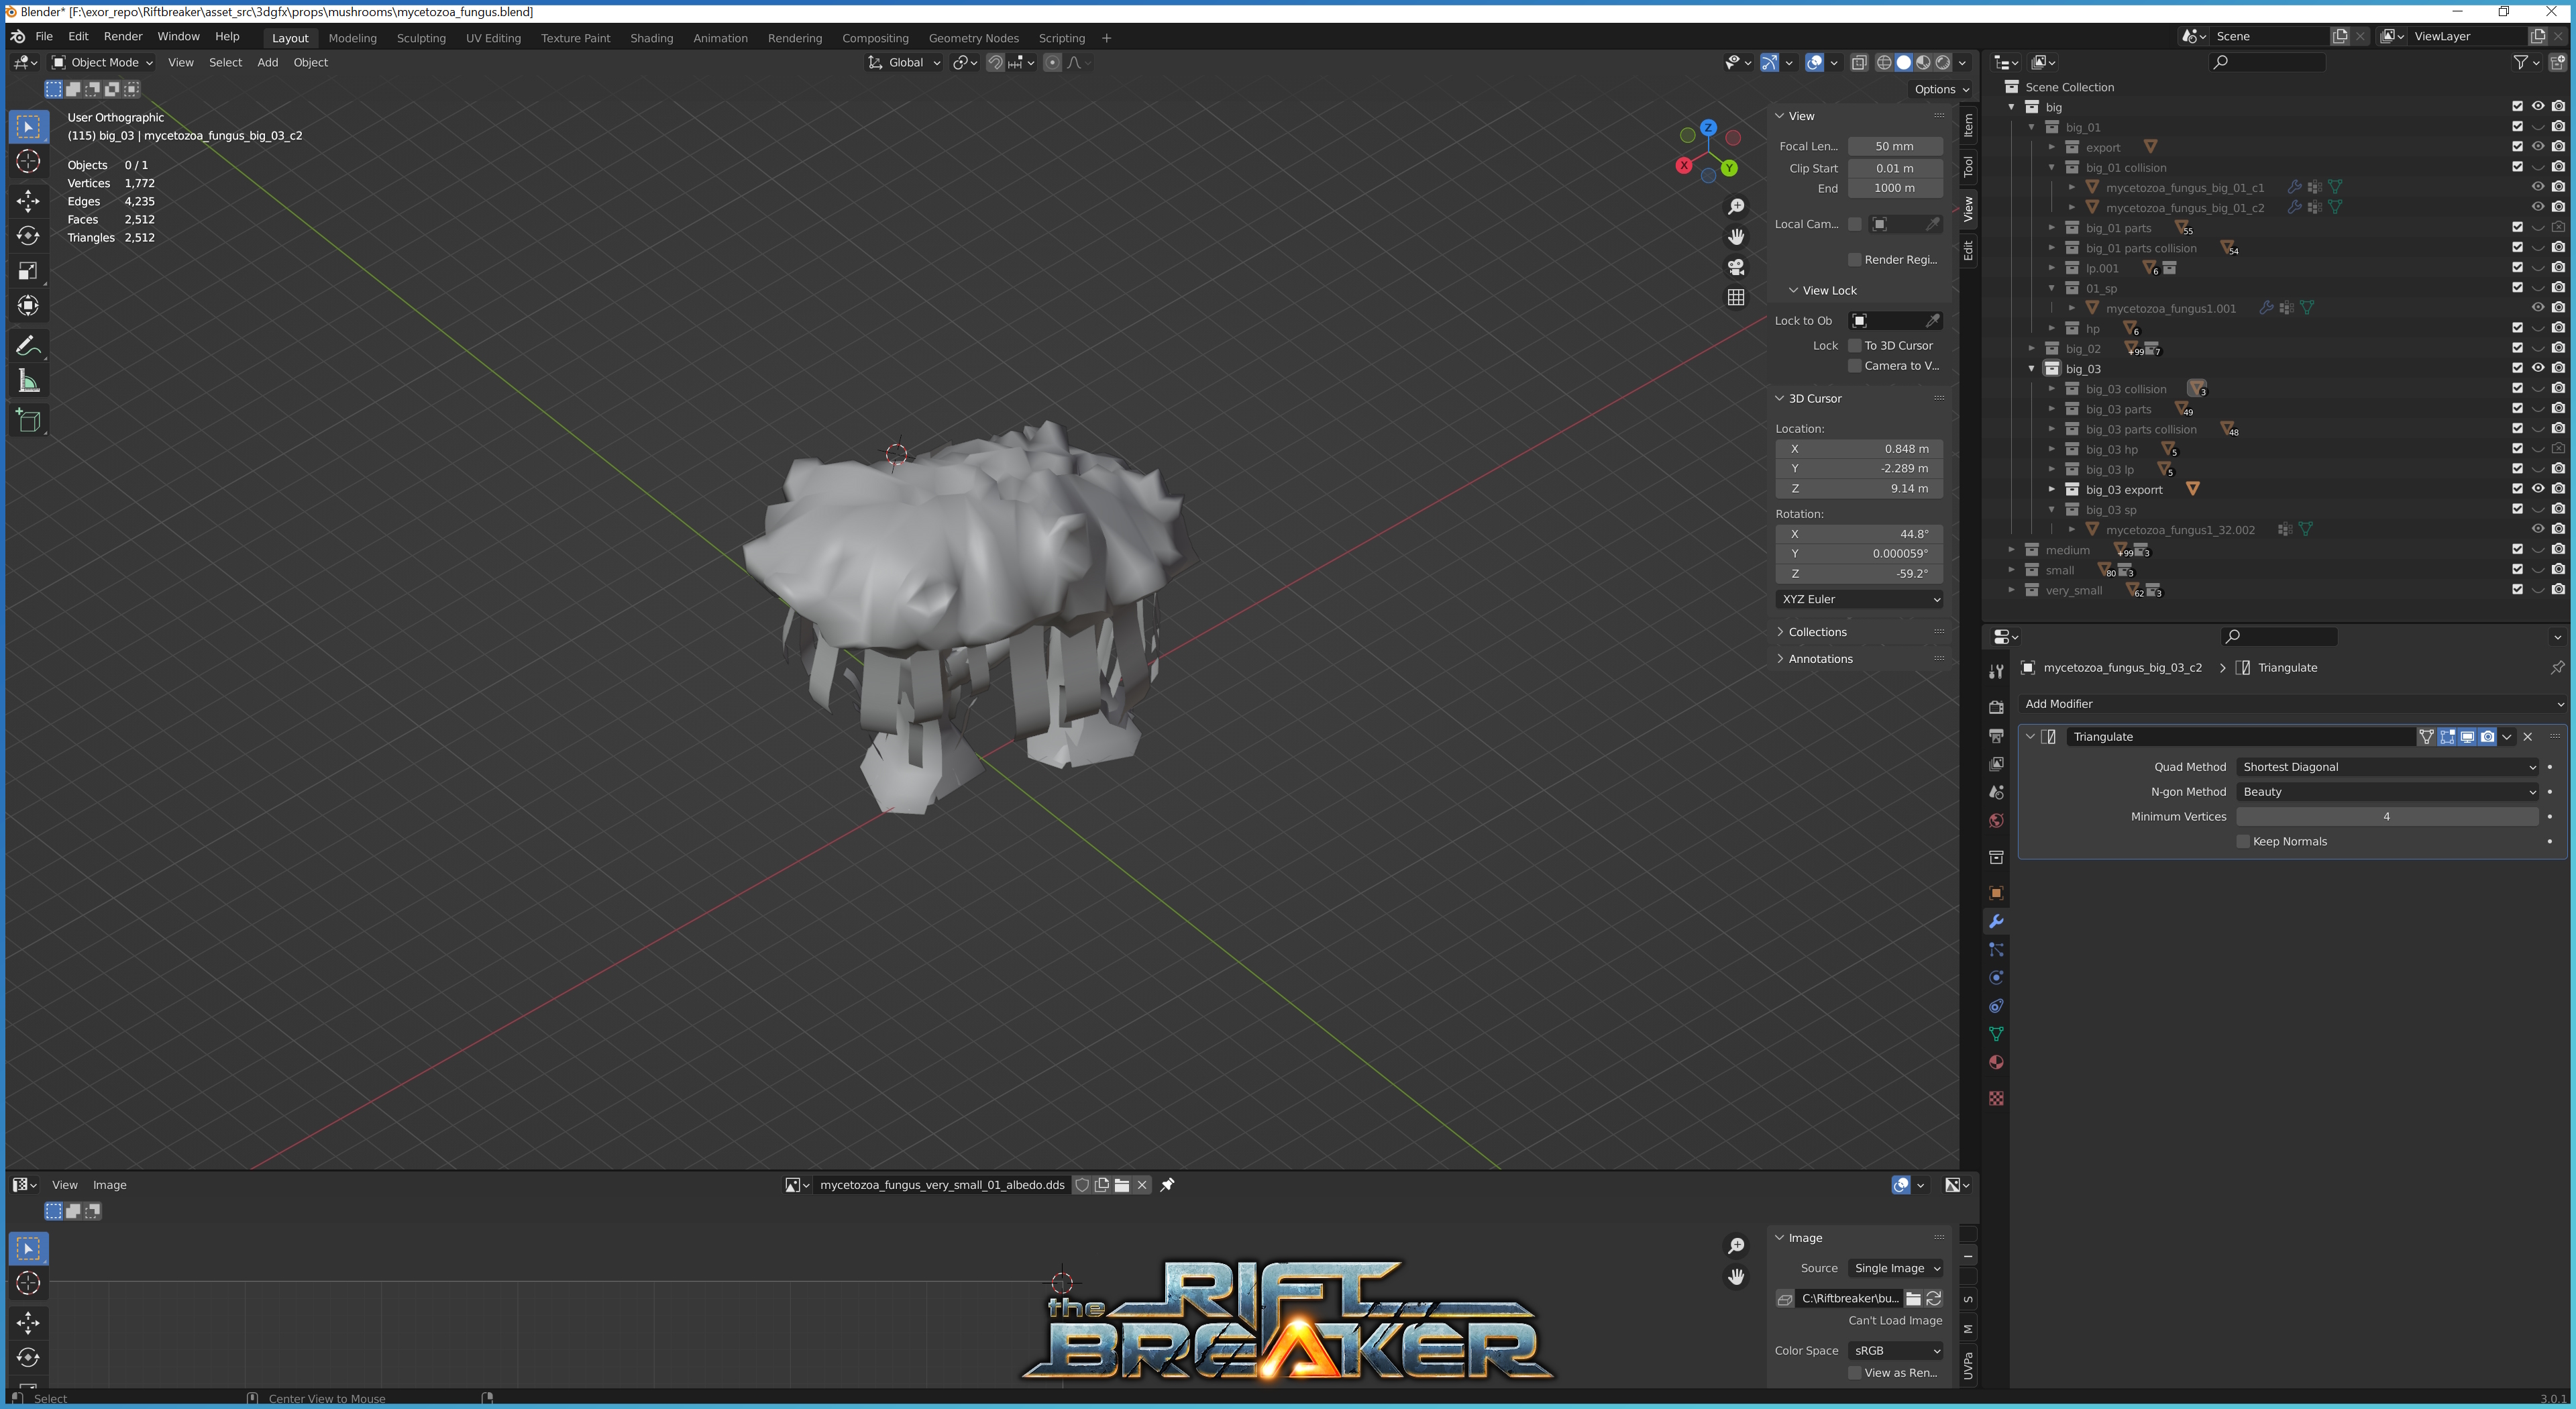
Task: Open the XYZ Euler rotation mode dropdown
Action: coord(1860,599)
